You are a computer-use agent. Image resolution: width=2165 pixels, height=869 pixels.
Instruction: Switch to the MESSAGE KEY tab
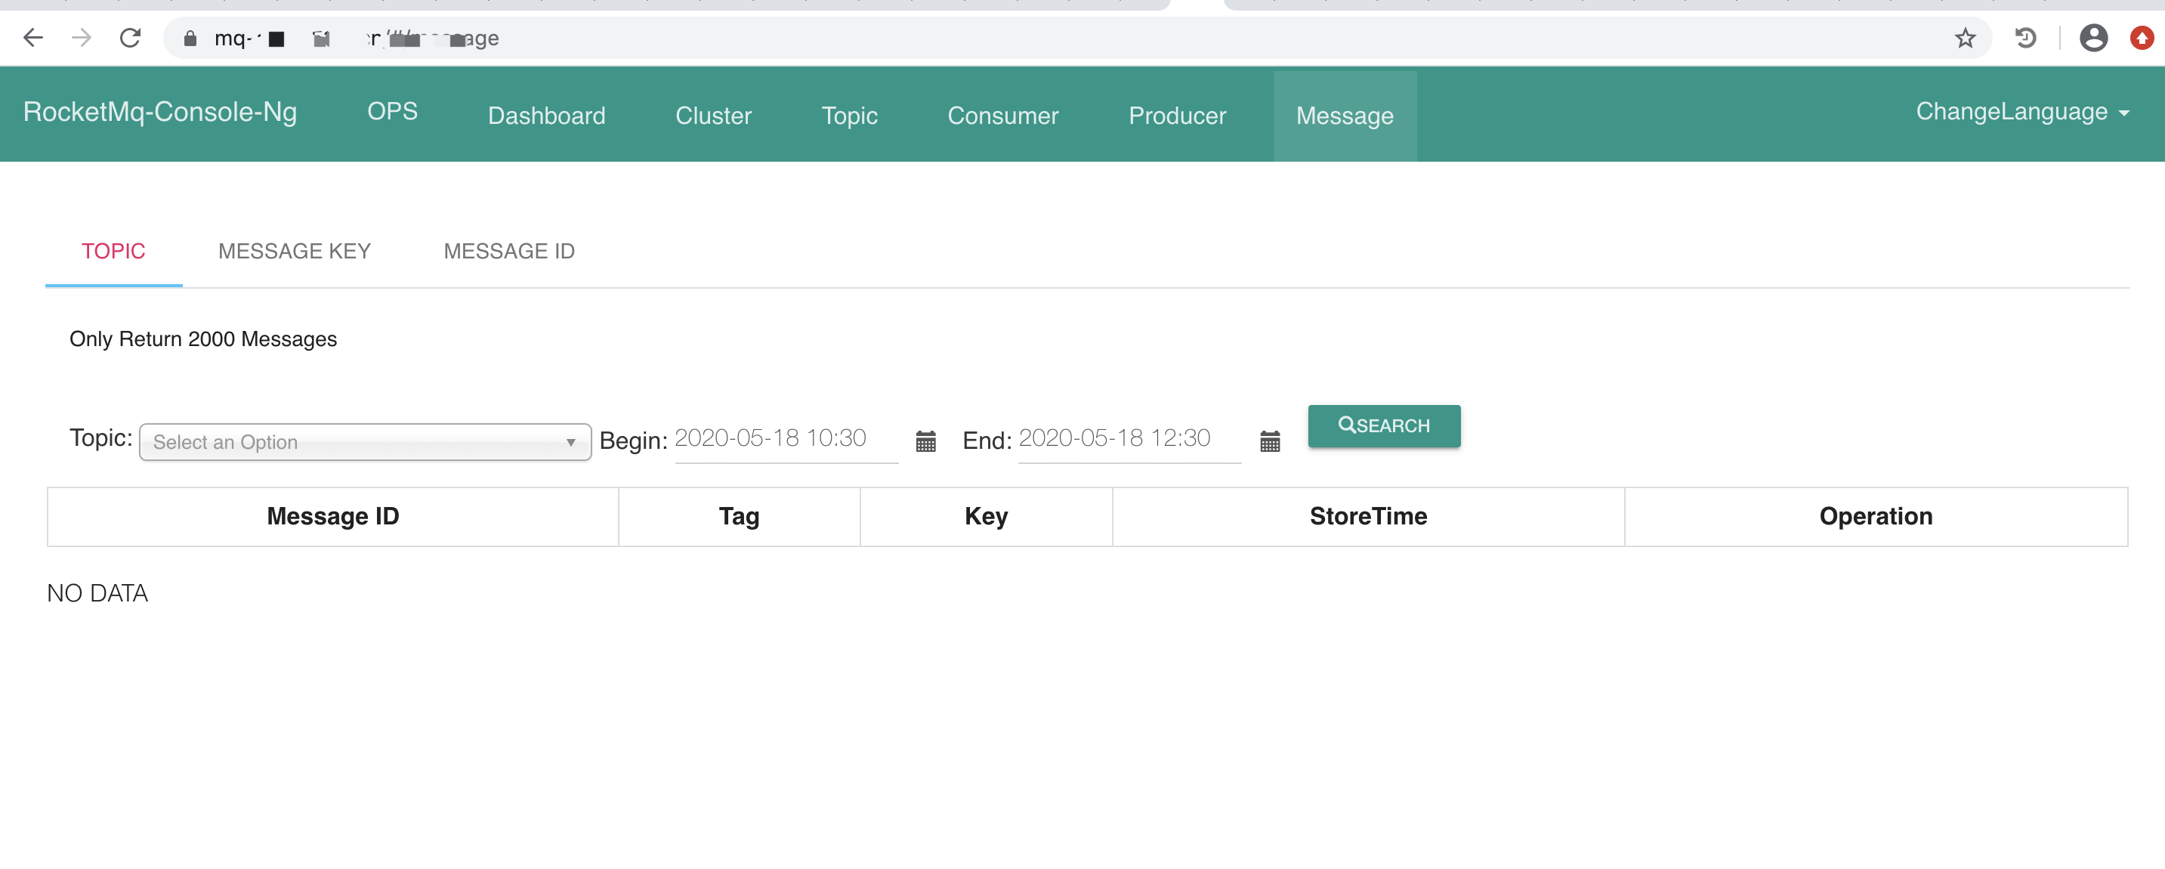click(x=294, y=252)
